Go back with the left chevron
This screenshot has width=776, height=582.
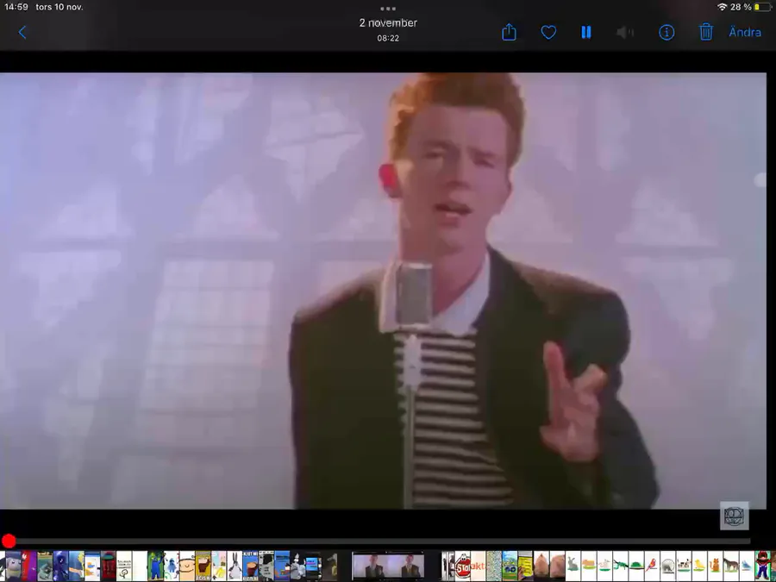[22, 33]
